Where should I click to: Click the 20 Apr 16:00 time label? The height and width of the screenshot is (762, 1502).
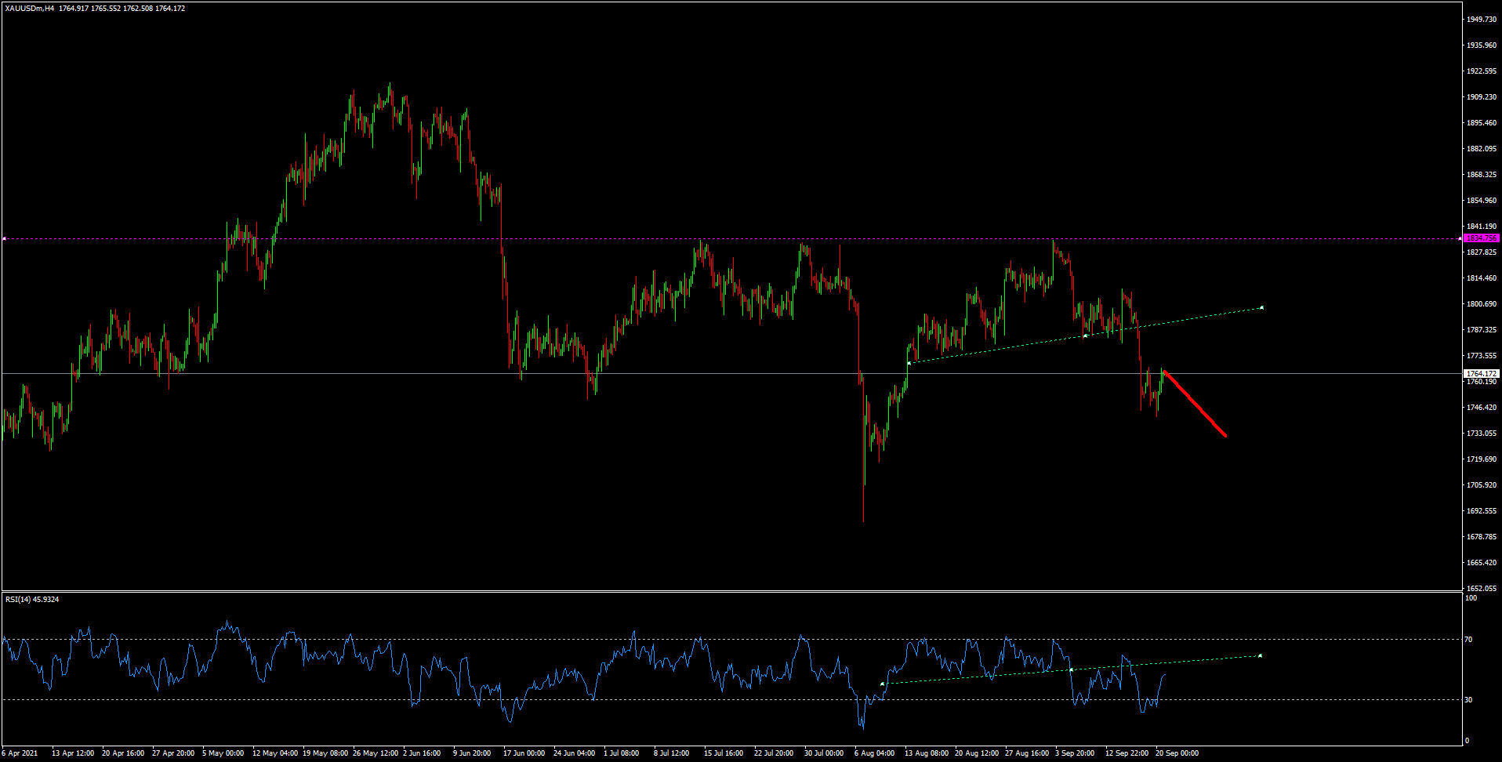click(123, 753)
